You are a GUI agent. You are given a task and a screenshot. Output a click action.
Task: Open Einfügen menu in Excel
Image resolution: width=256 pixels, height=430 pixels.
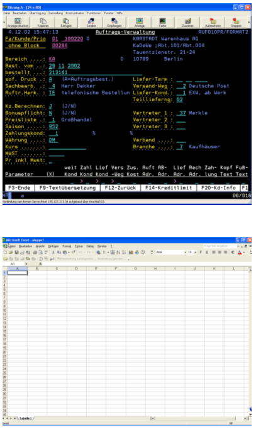53,246
